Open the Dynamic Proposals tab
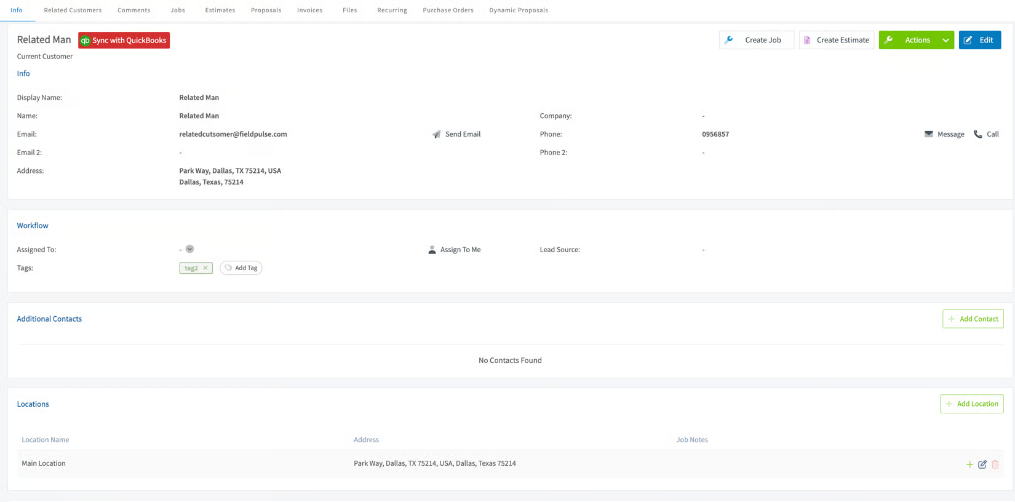The height and width of the screenshot is (502, 1015). coord(519,10)
